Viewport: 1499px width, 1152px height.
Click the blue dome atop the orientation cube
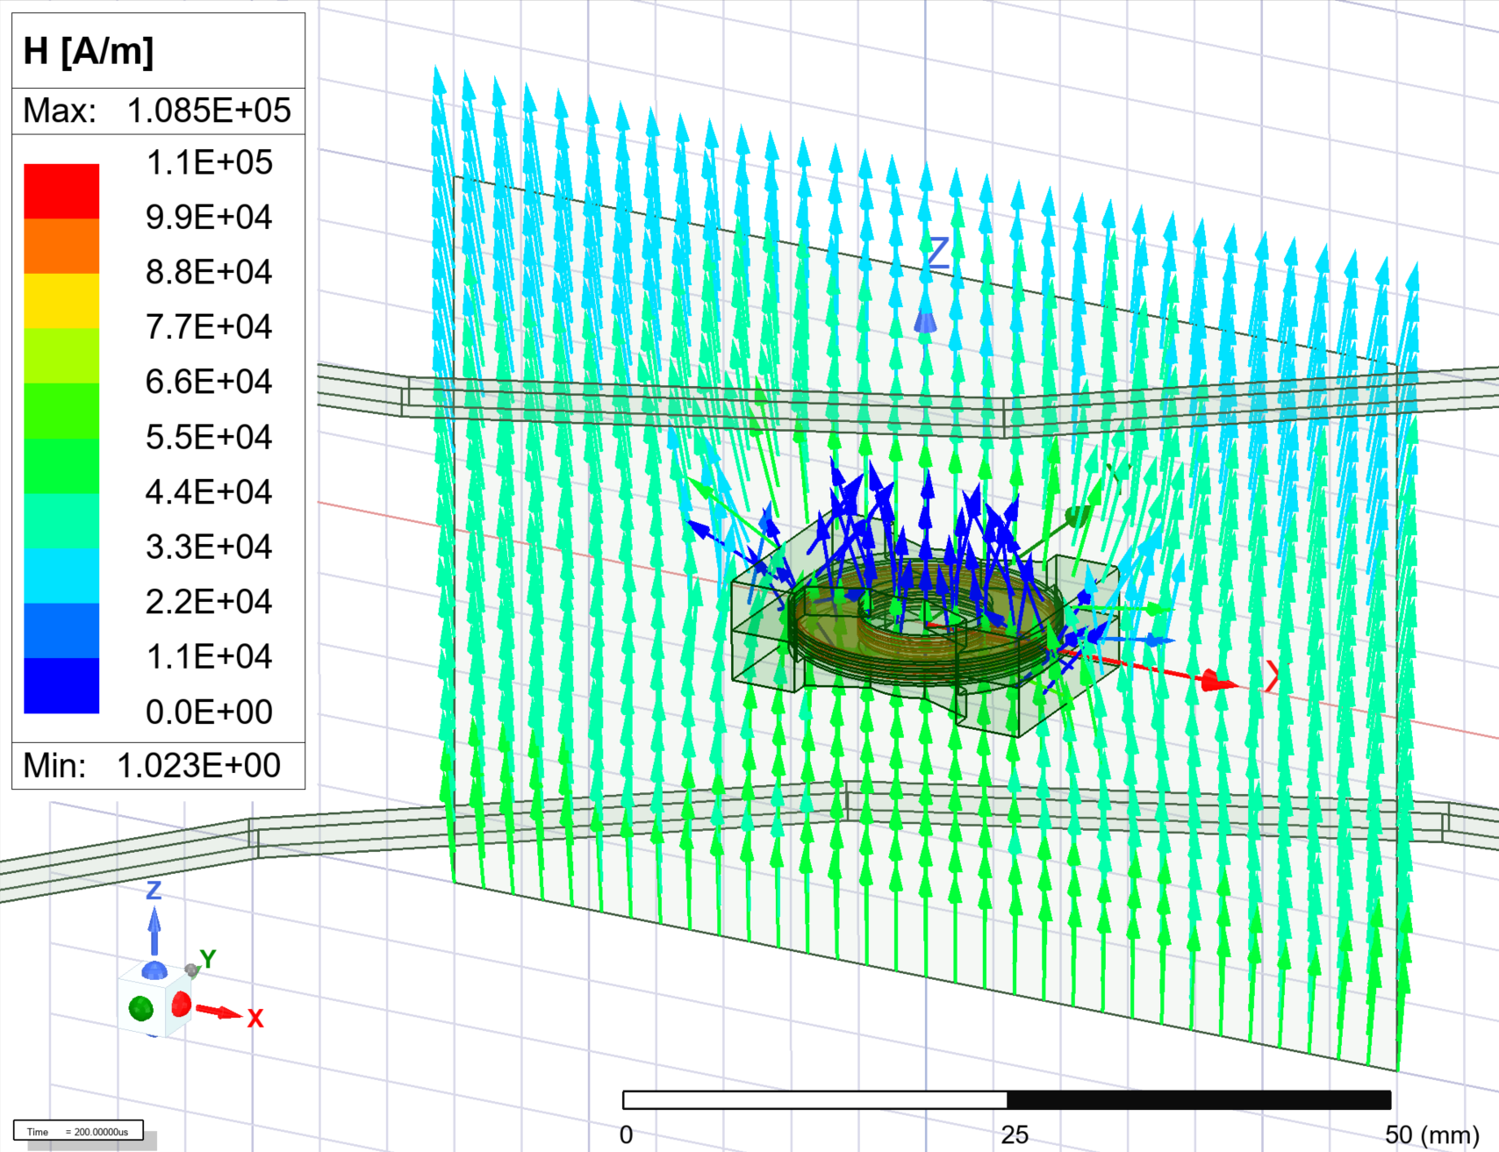pos(154,970)
